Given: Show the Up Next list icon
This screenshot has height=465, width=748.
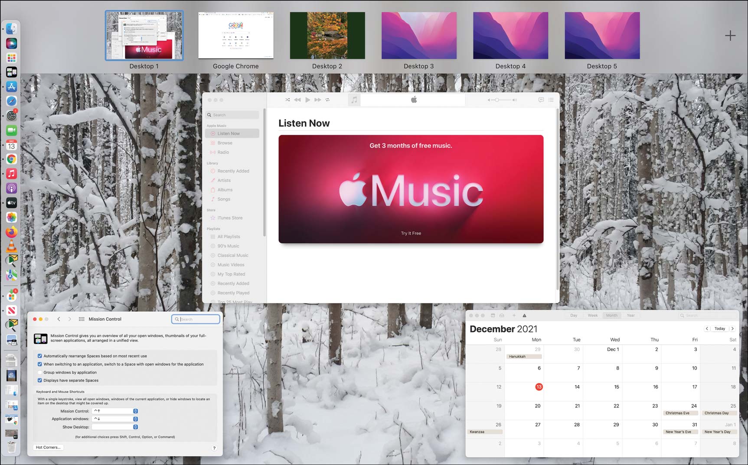Looking at the screenshot, I should pyautogui.click(x=551, y=100).
